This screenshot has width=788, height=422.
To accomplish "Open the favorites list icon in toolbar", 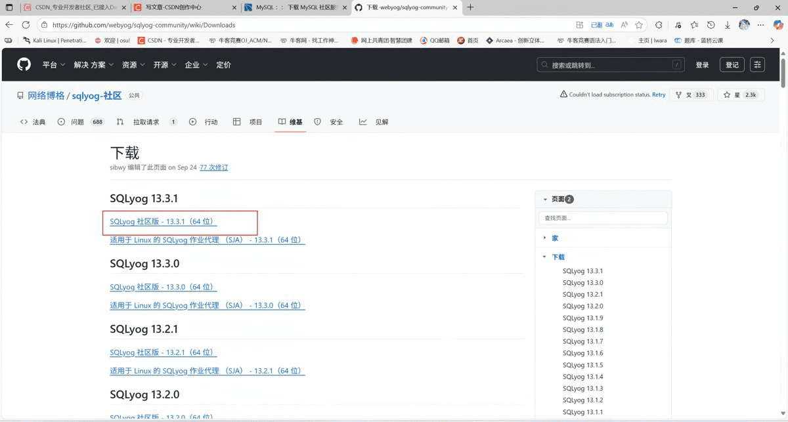I will pos(694,25).
